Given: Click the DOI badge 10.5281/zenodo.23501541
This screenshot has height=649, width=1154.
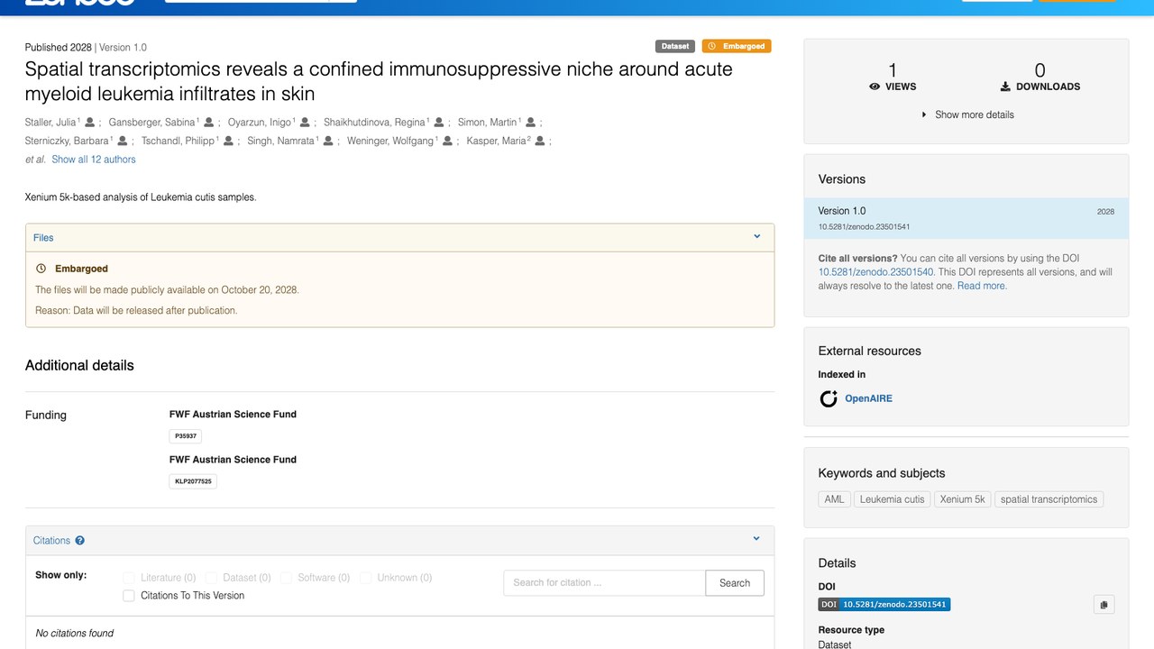Looking at the screenshot, I should point(884,604).
